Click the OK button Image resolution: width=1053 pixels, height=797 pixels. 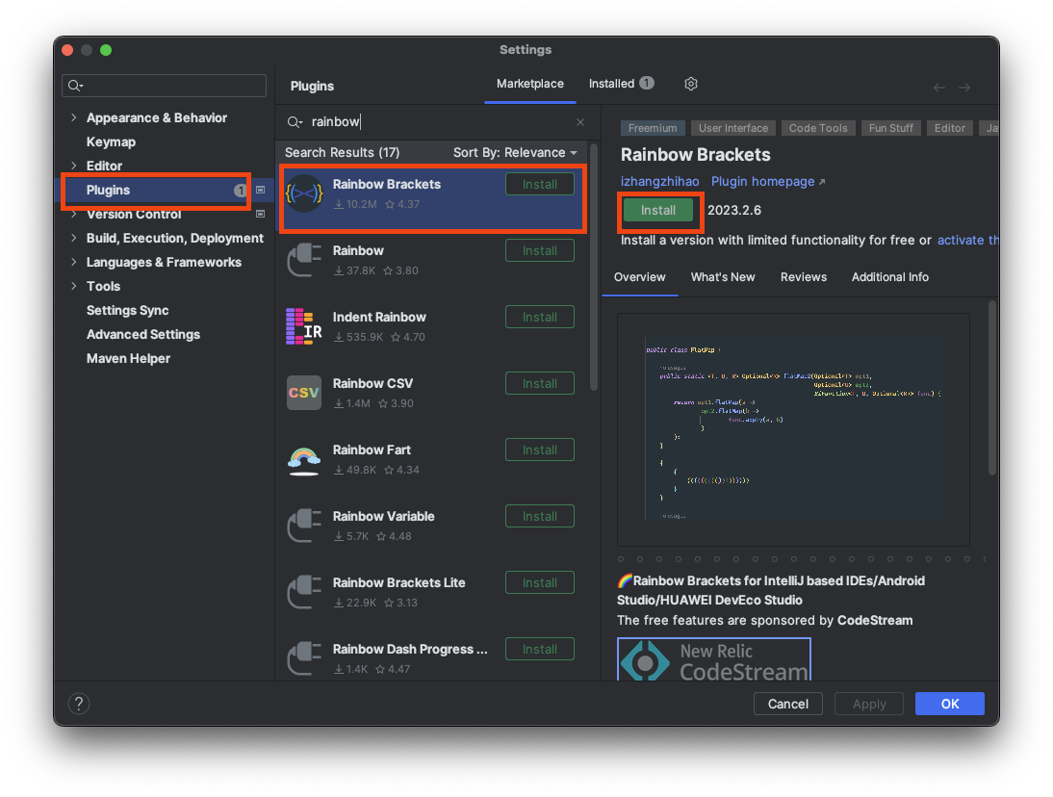pos(950,704)
